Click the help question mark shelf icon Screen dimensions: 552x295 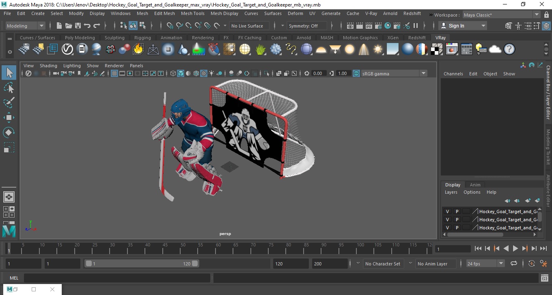point(509,49)
